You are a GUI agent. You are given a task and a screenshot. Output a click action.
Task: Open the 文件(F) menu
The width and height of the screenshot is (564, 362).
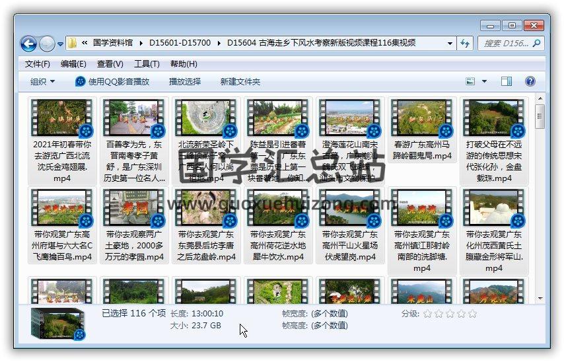tap(38, 64)
